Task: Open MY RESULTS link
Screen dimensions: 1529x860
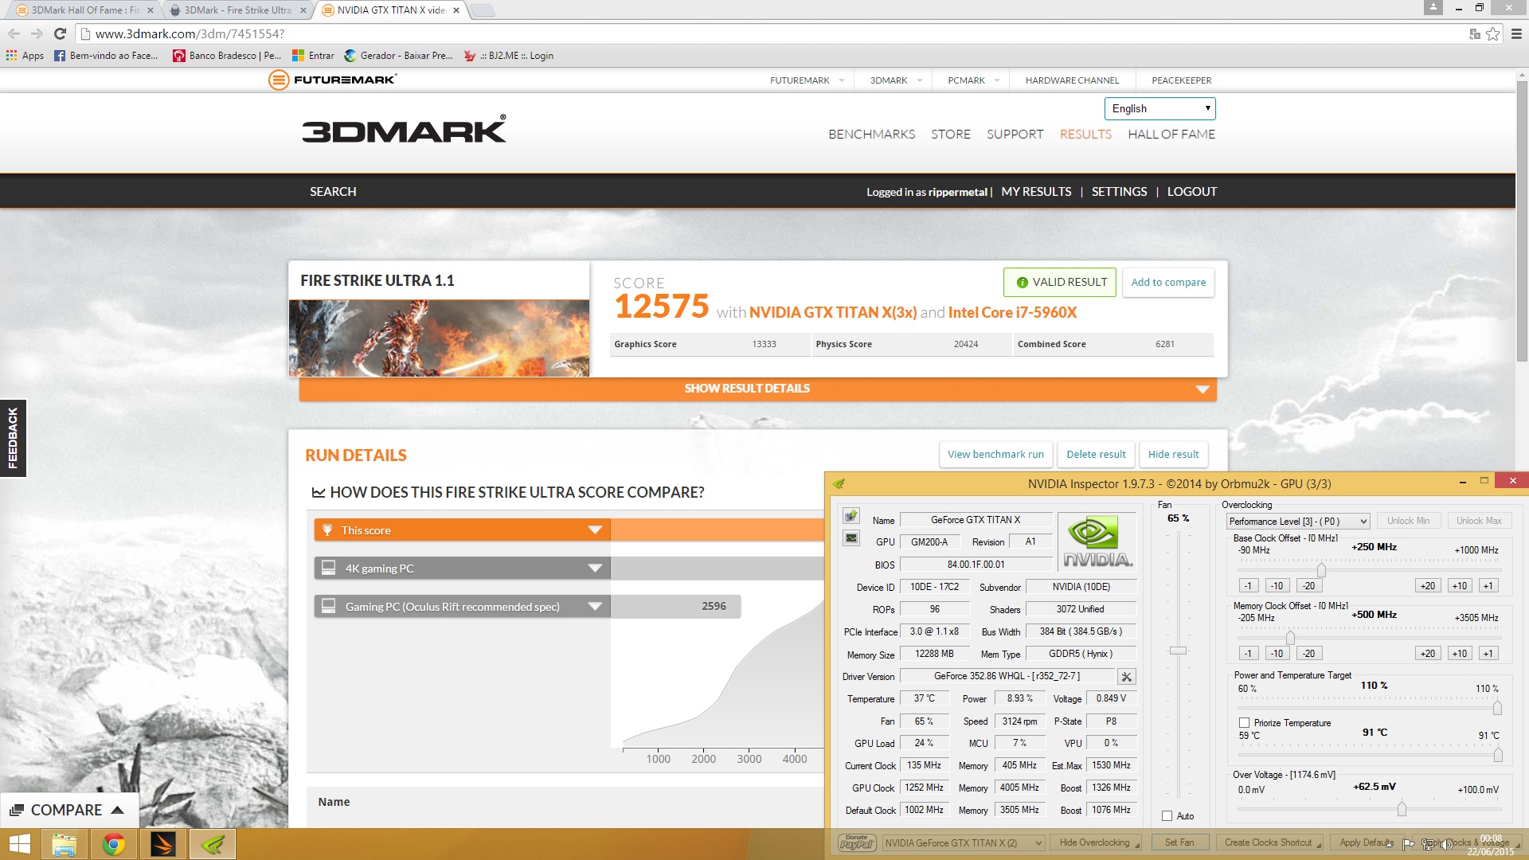Action: click(x=1036, y=192)
